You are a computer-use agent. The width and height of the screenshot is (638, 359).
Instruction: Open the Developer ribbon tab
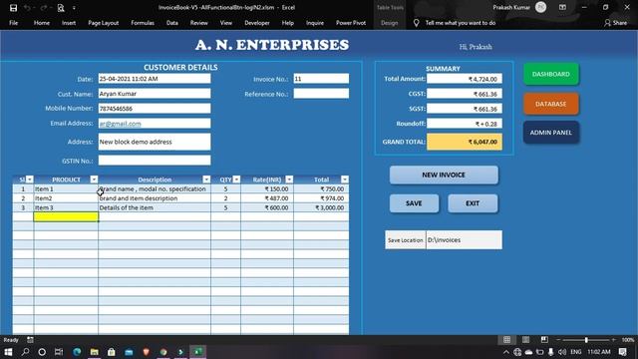[257, 23]
